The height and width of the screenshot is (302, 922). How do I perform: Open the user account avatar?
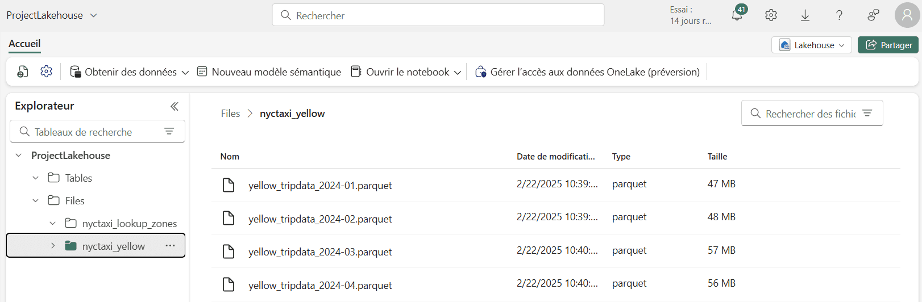907,15
